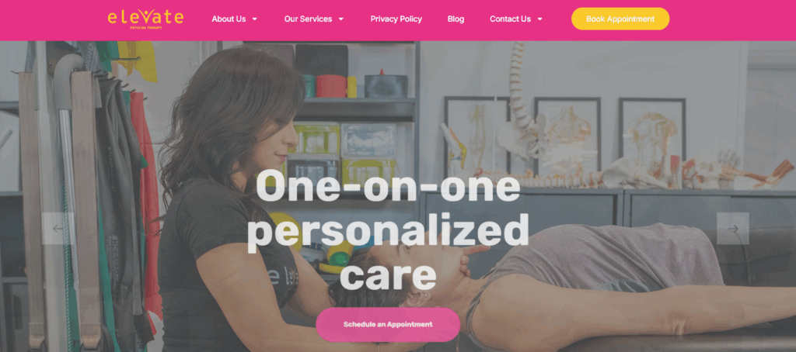Image resolution: width=796 pixels, height=352 pixels.
Task: Click the figure icon inside the Elevate logo
Action: tap(145, 16)
